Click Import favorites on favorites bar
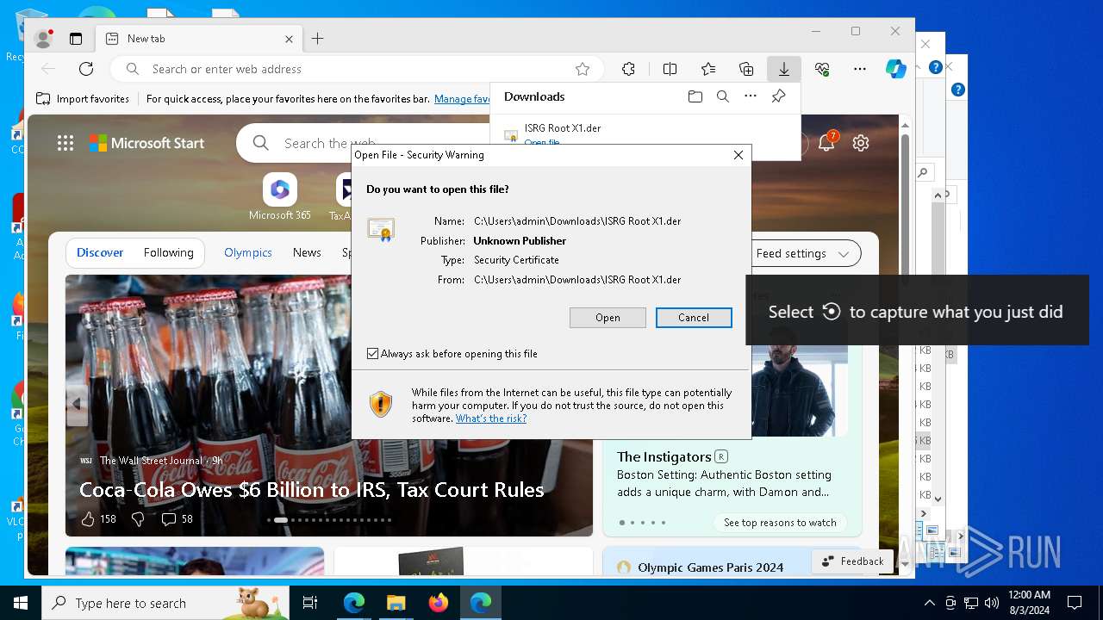This screenshot has height=620, width=1103. [83, 99]
